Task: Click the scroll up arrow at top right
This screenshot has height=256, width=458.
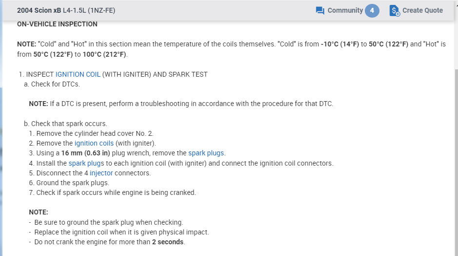Action: pos(456,4)
